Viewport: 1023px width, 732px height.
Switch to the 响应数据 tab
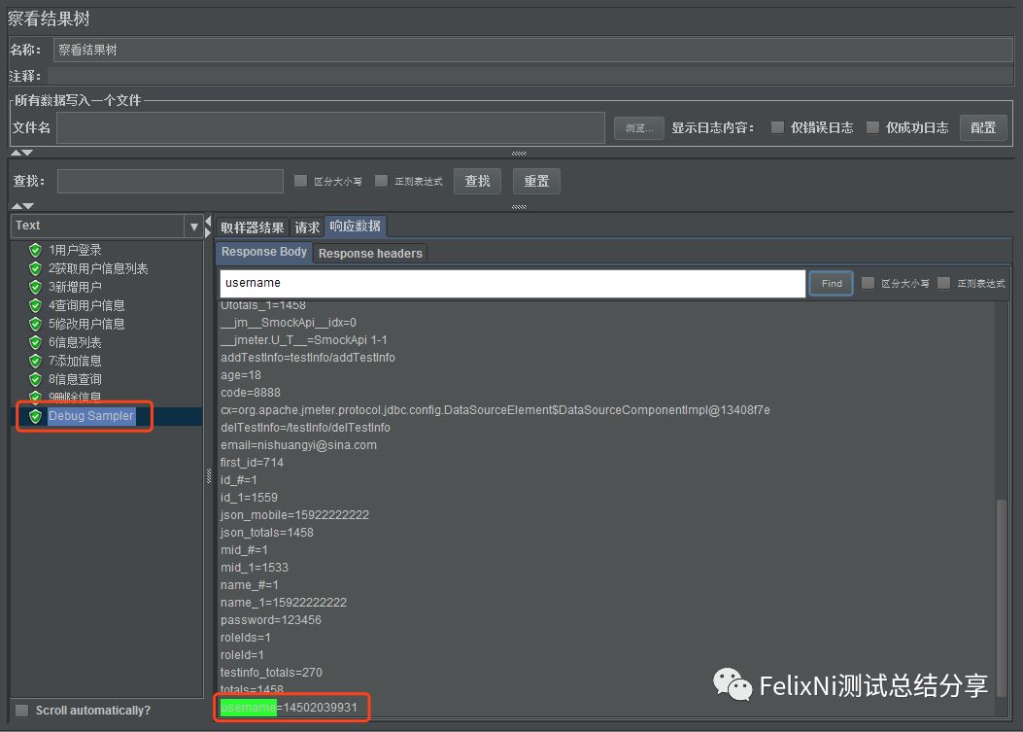click(x=355, y=226)
